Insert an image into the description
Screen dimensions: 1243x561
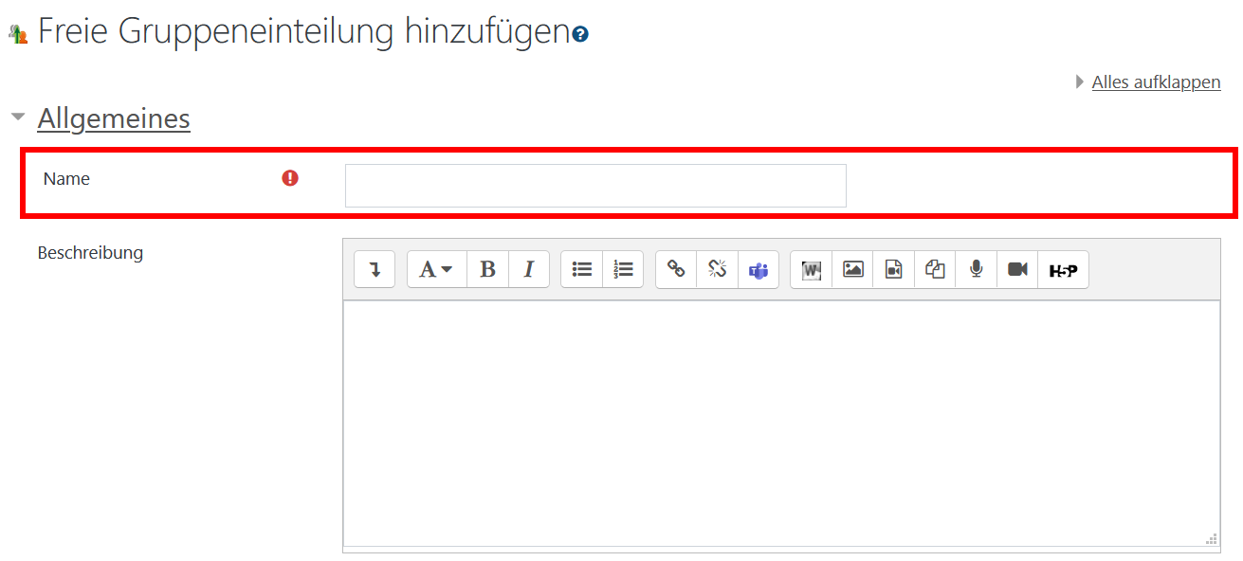851,269
